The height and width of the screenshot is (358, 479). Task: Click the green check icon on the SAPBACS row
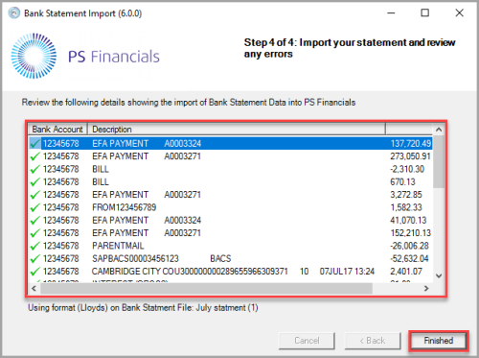(x=34, y=259)
